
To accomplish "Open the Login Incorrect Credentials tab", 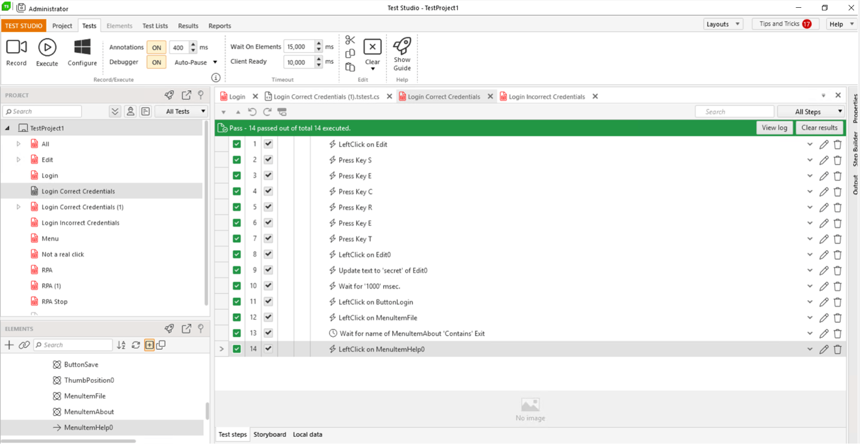I will point(546,97).
